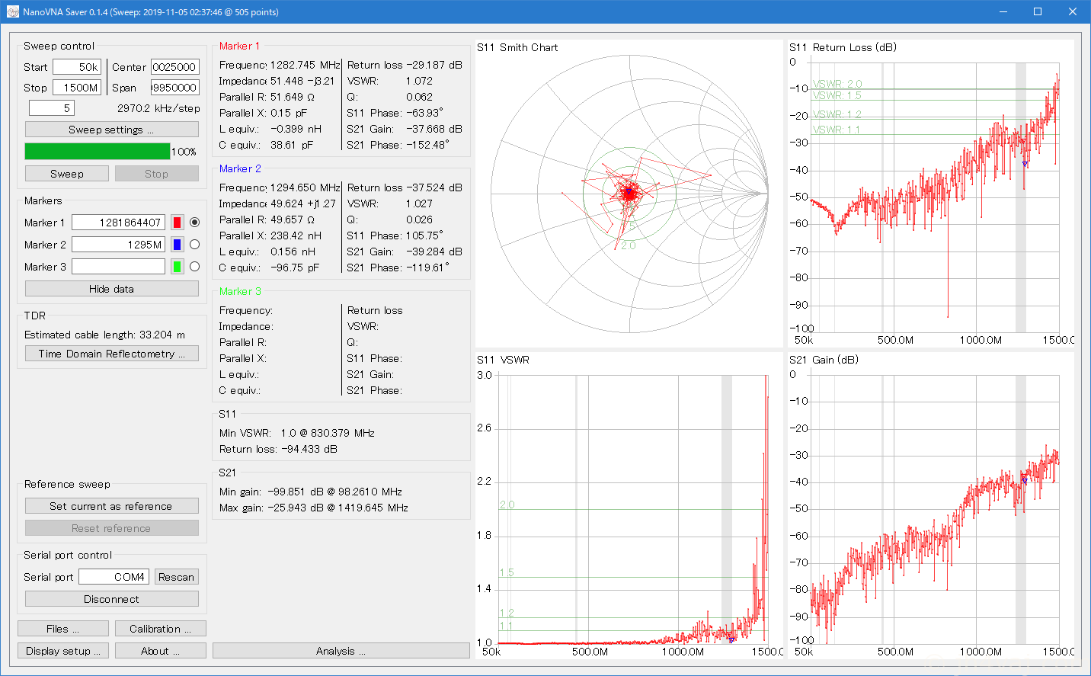Click Marker 2 return loss "-37.524 dB"
1091x676 pixels.
[x=434, y=187]
